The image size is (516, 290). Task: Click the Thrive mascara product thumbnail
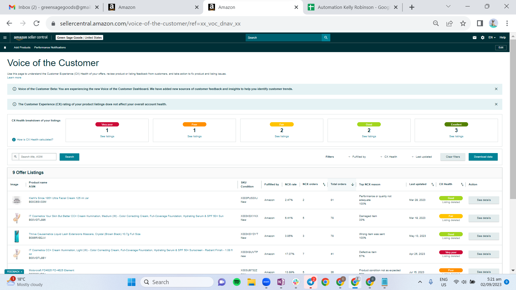coord(17,236)
